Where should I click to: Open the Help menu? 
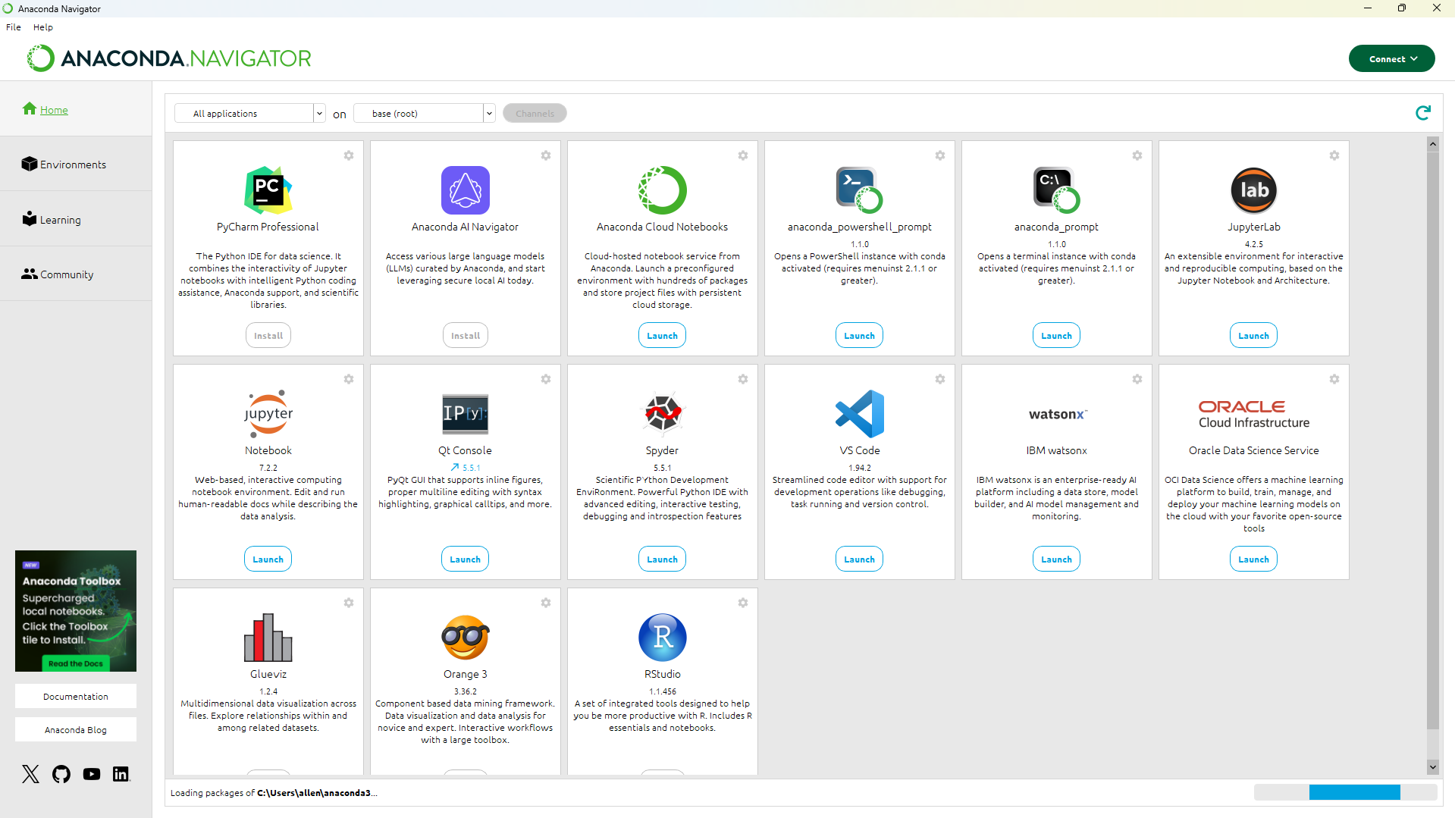(x=43, y=27)
